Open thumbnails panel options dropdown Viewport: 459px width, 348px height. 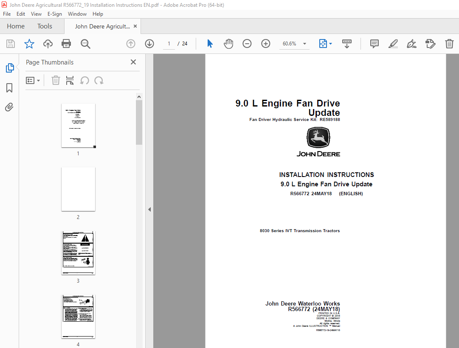point(33,81)
